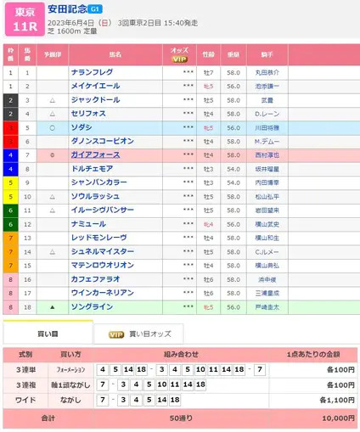Click the black triangle mark for ソングライン

coord(53,307)
